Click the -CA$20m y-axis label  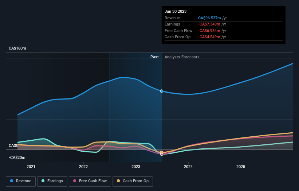pyautogui.click(x=17, y=157)
